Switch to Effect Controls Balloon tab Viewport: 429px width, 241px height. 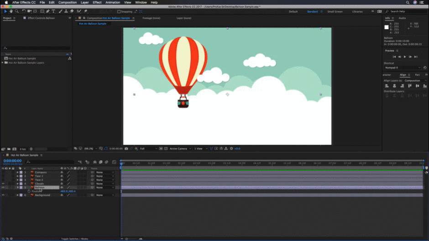tap(41, 18)
